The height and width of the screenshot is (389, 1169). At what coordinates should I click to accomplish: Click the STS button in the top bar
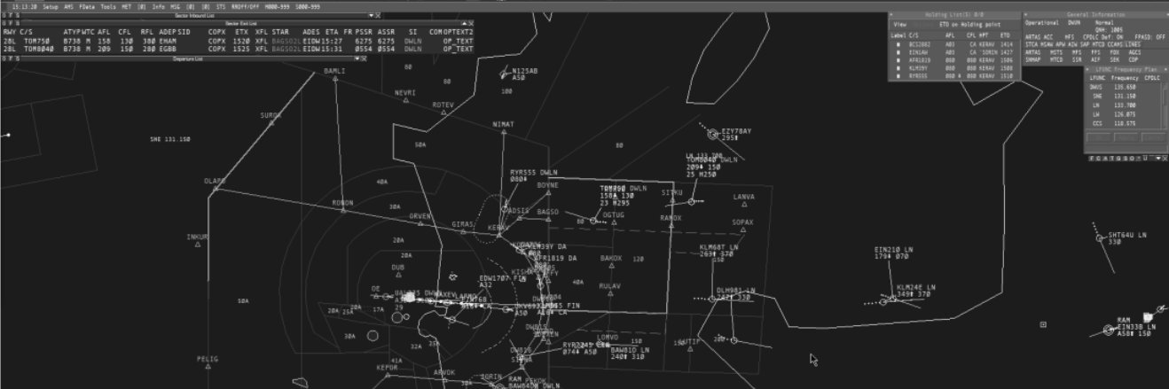[x=221, y=6]
